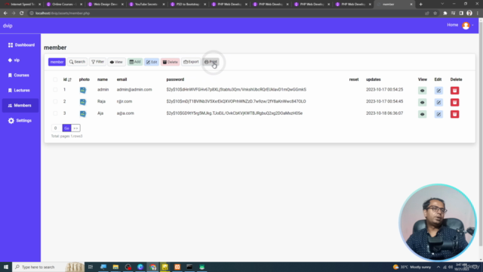Open Aja's photo thumbnail
The image size is (483, 272).
click(83, 114)
